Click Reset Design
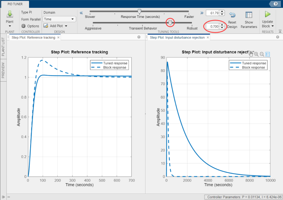This screenshot has width=283, height=200. point(232,20)
